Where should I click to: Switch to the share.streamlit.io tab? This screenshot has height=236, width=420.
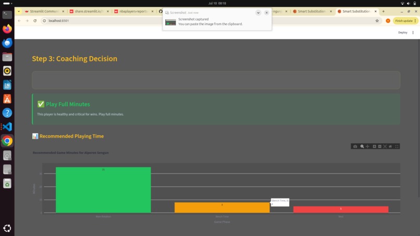click(90, 11)
